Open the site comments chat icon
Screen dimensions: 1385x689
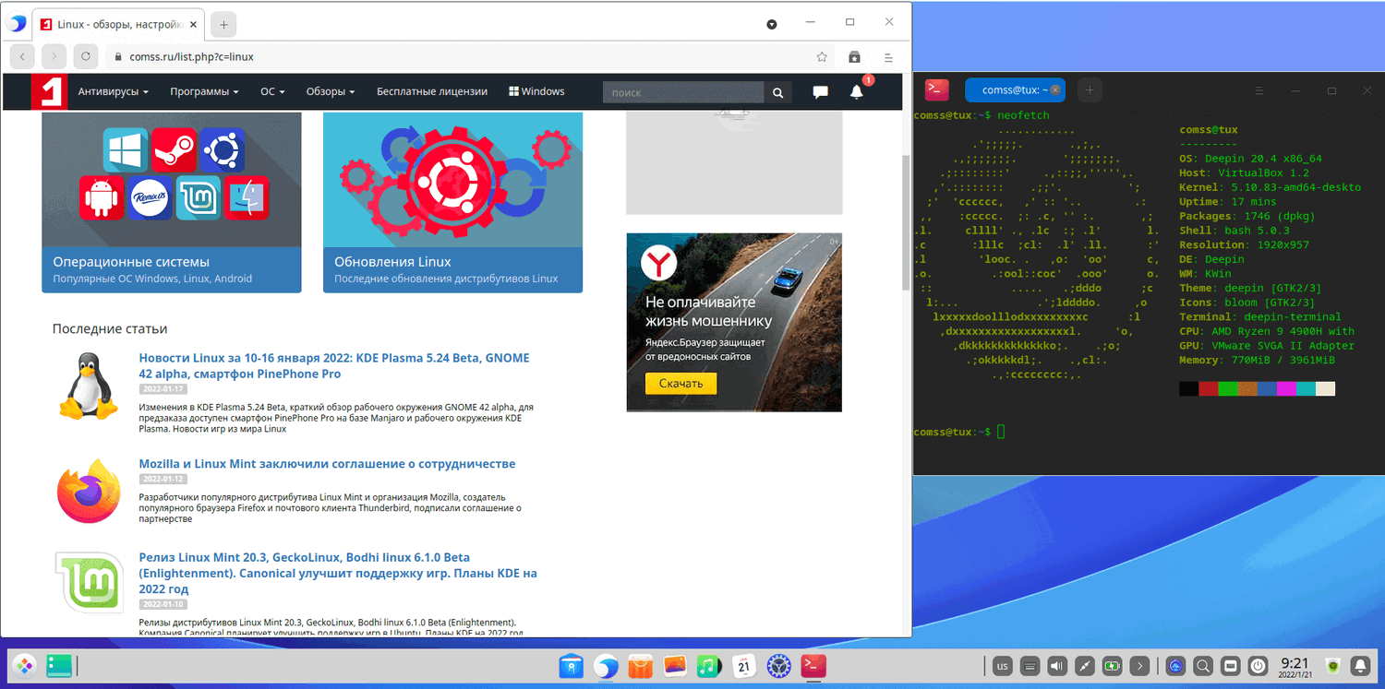[820, 92]
